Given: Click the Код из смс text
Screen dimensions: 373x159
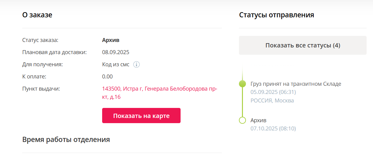Looking at the screenshot, I should point(116,64).
